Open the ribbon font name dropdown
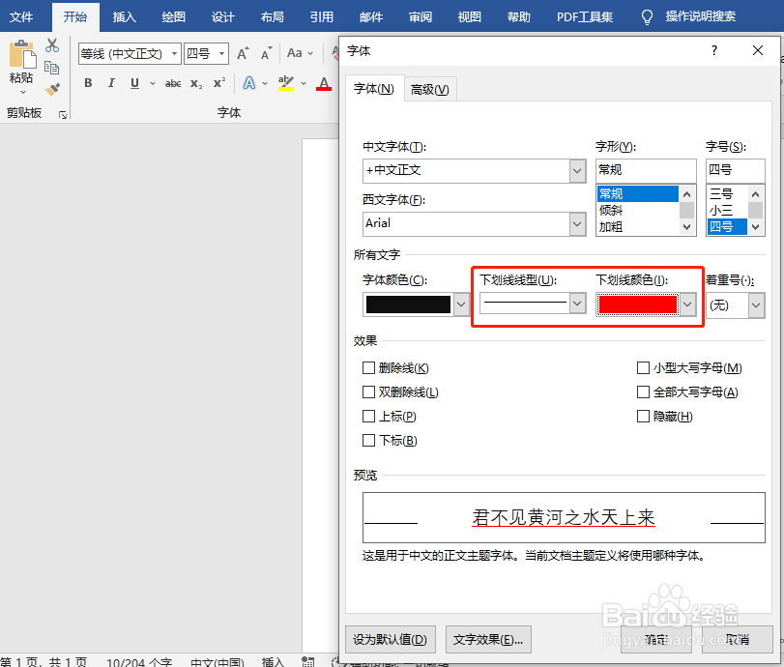 point(174,53)
